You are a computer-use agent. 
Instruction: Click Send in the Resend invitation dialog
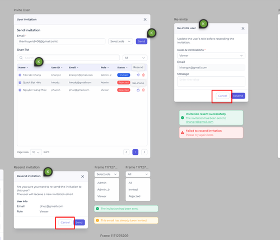click(79, 223)
